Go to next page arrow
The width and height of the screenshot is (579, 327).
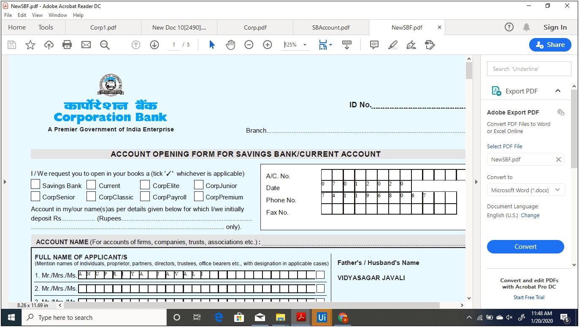tap(154, 45)
